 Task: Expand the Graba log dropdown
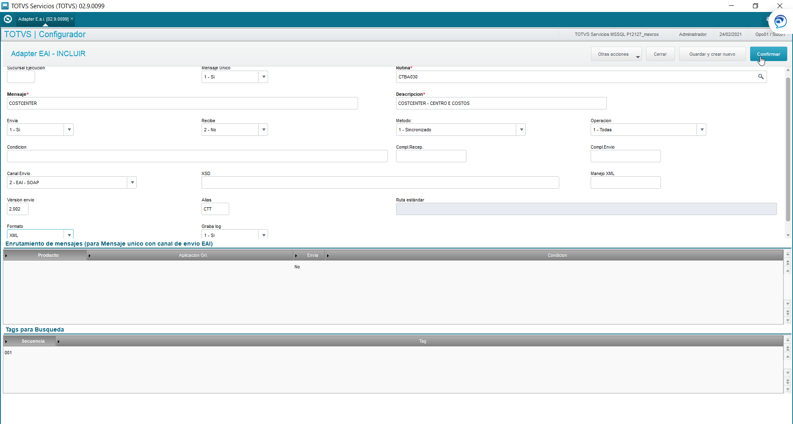coord(264,235)
